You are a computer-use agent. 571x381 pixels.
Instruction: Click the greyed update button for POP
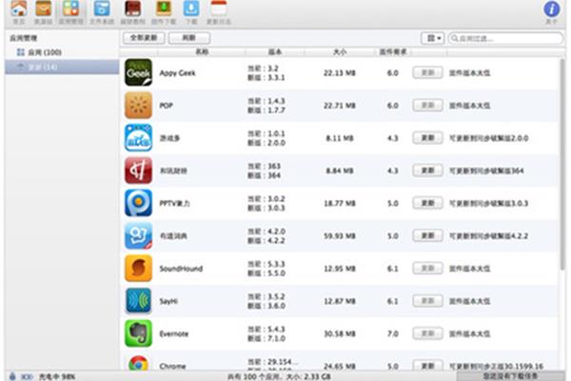427,106
